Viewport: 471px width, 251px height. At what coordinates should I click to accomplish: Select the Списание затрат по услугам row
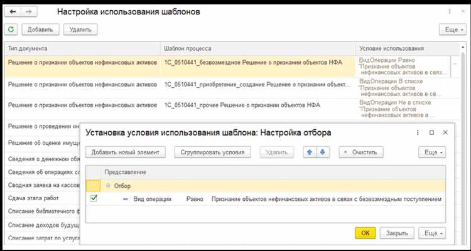tap(42, 238)
